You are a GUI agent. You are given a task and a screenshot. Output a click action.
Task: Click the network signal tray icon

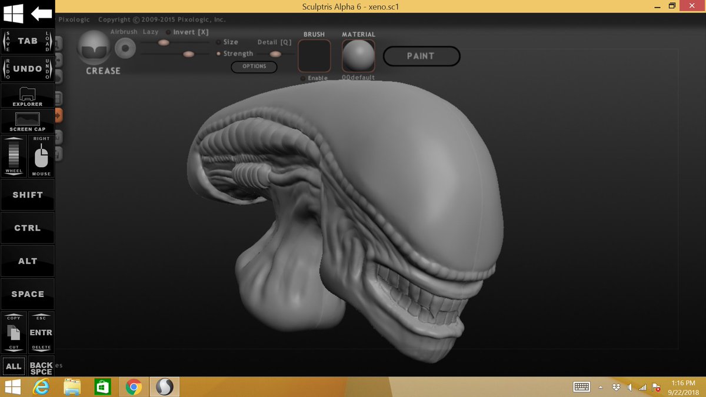pyautogui.click(x=642, y=386)
